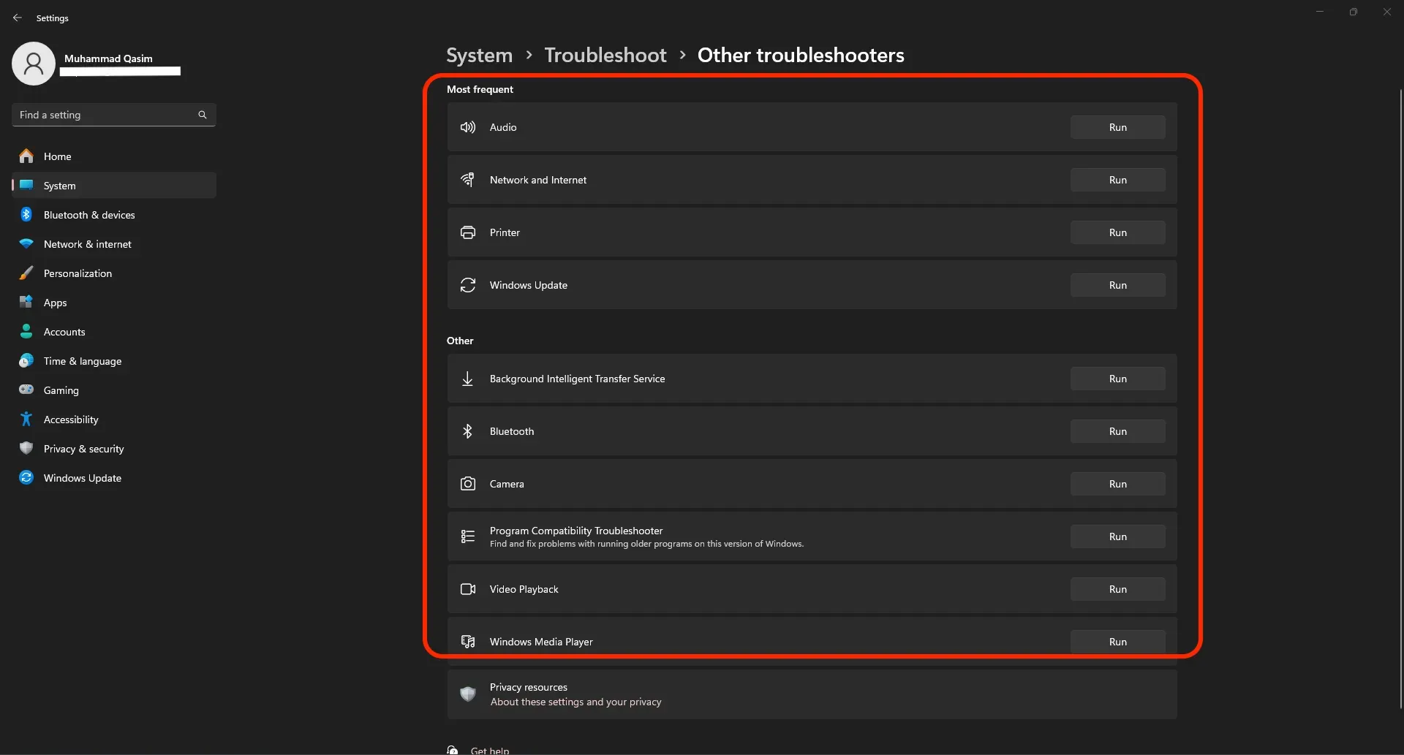
Task: Click the search magnifier icon
Action: [203, 115]
